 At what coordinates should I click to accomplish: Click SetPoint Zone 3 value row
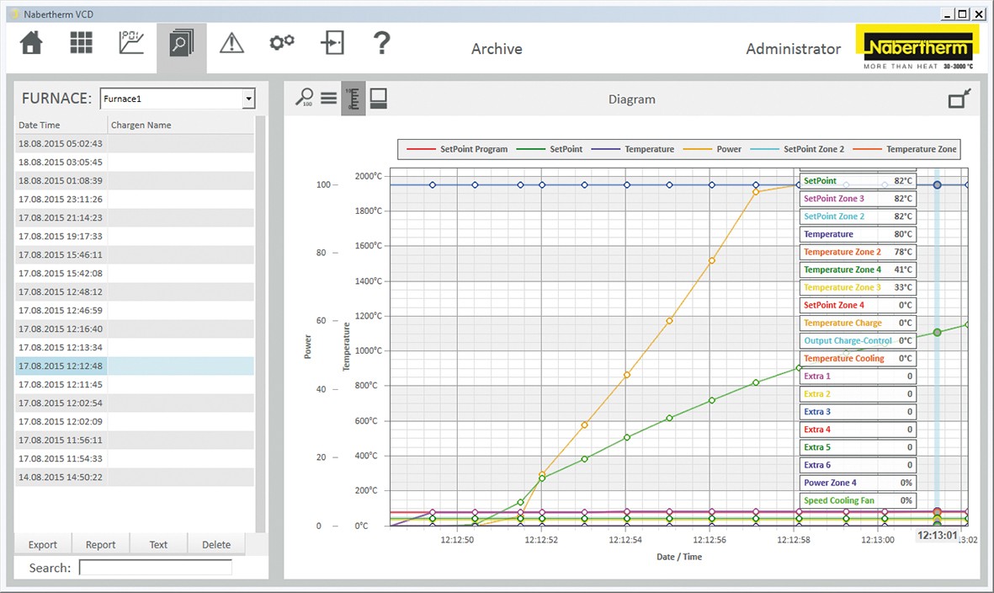click(858, 199)
